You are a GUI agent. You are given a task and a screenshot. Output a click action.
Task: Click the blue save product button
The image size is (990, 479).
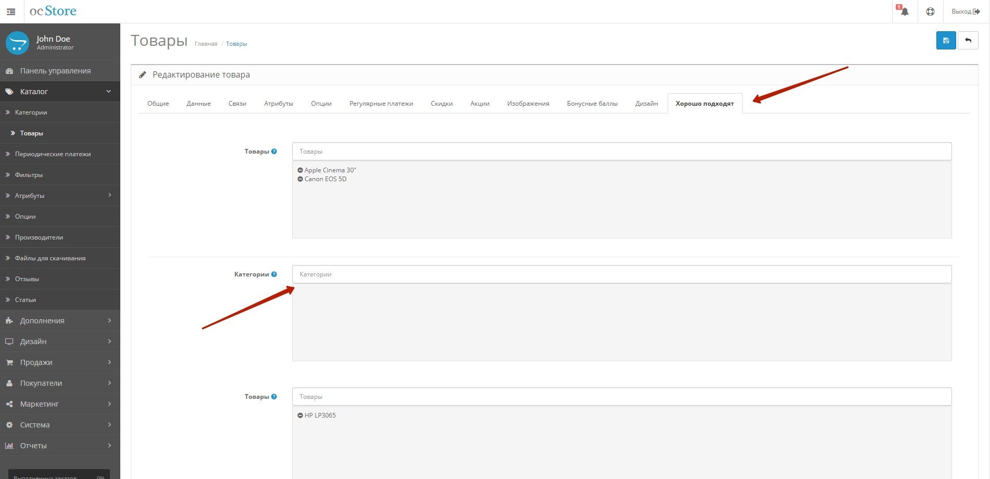pos(946,41)
